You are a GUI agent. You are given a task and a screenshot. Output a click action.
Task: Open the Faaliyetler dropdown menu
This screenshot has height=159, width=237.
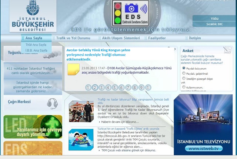(157, 38)
